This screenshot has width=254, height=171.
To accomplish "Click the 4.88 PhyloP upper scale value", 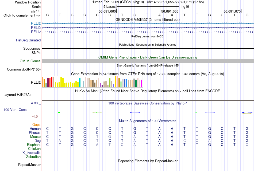I will click(x=34, y=103).
